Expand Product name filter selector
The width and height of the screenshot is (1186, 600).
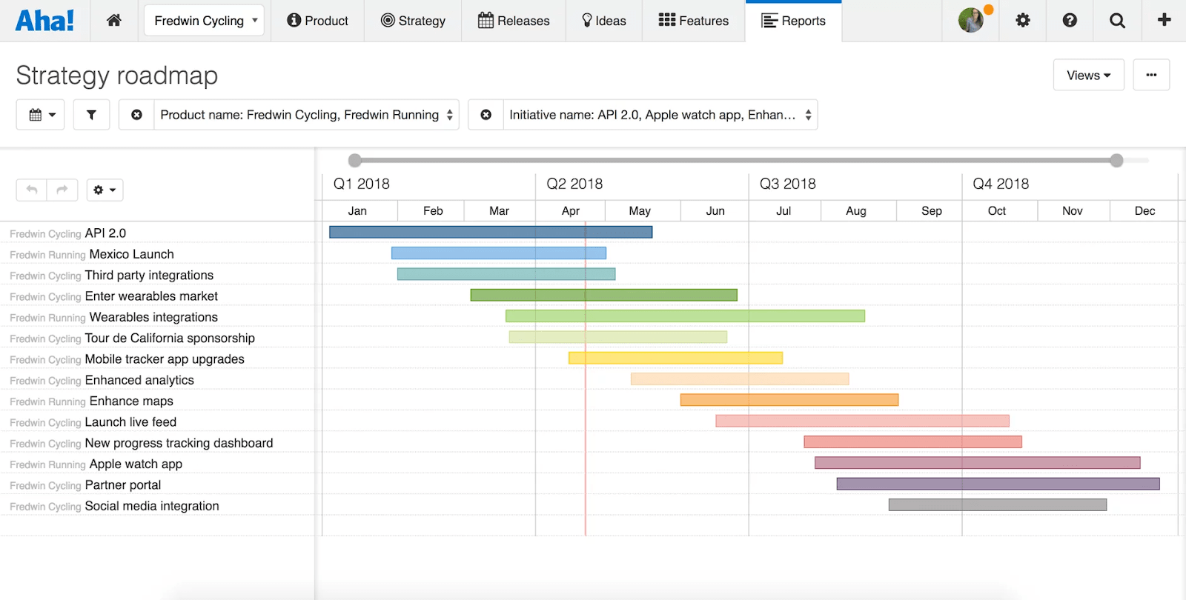click(x=306, y=115)
